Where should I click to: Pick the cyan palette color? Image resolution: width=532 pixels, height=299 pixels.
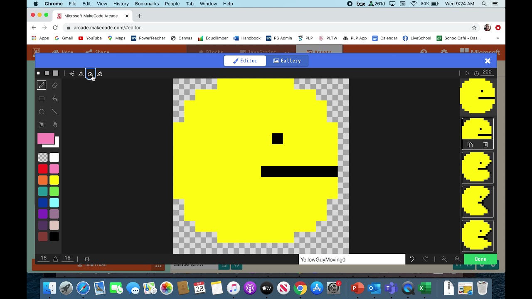pyautogui.click(x=54, y=203)
